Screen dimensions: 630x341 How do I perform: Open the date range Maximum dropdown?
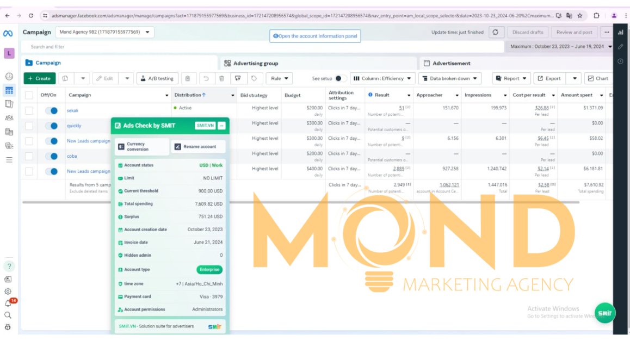(560, 47)
